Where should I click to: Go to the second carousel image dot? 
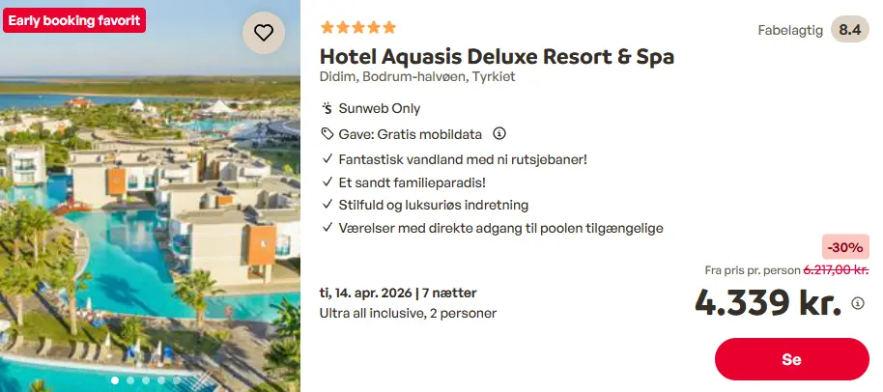tap(130, 380)
